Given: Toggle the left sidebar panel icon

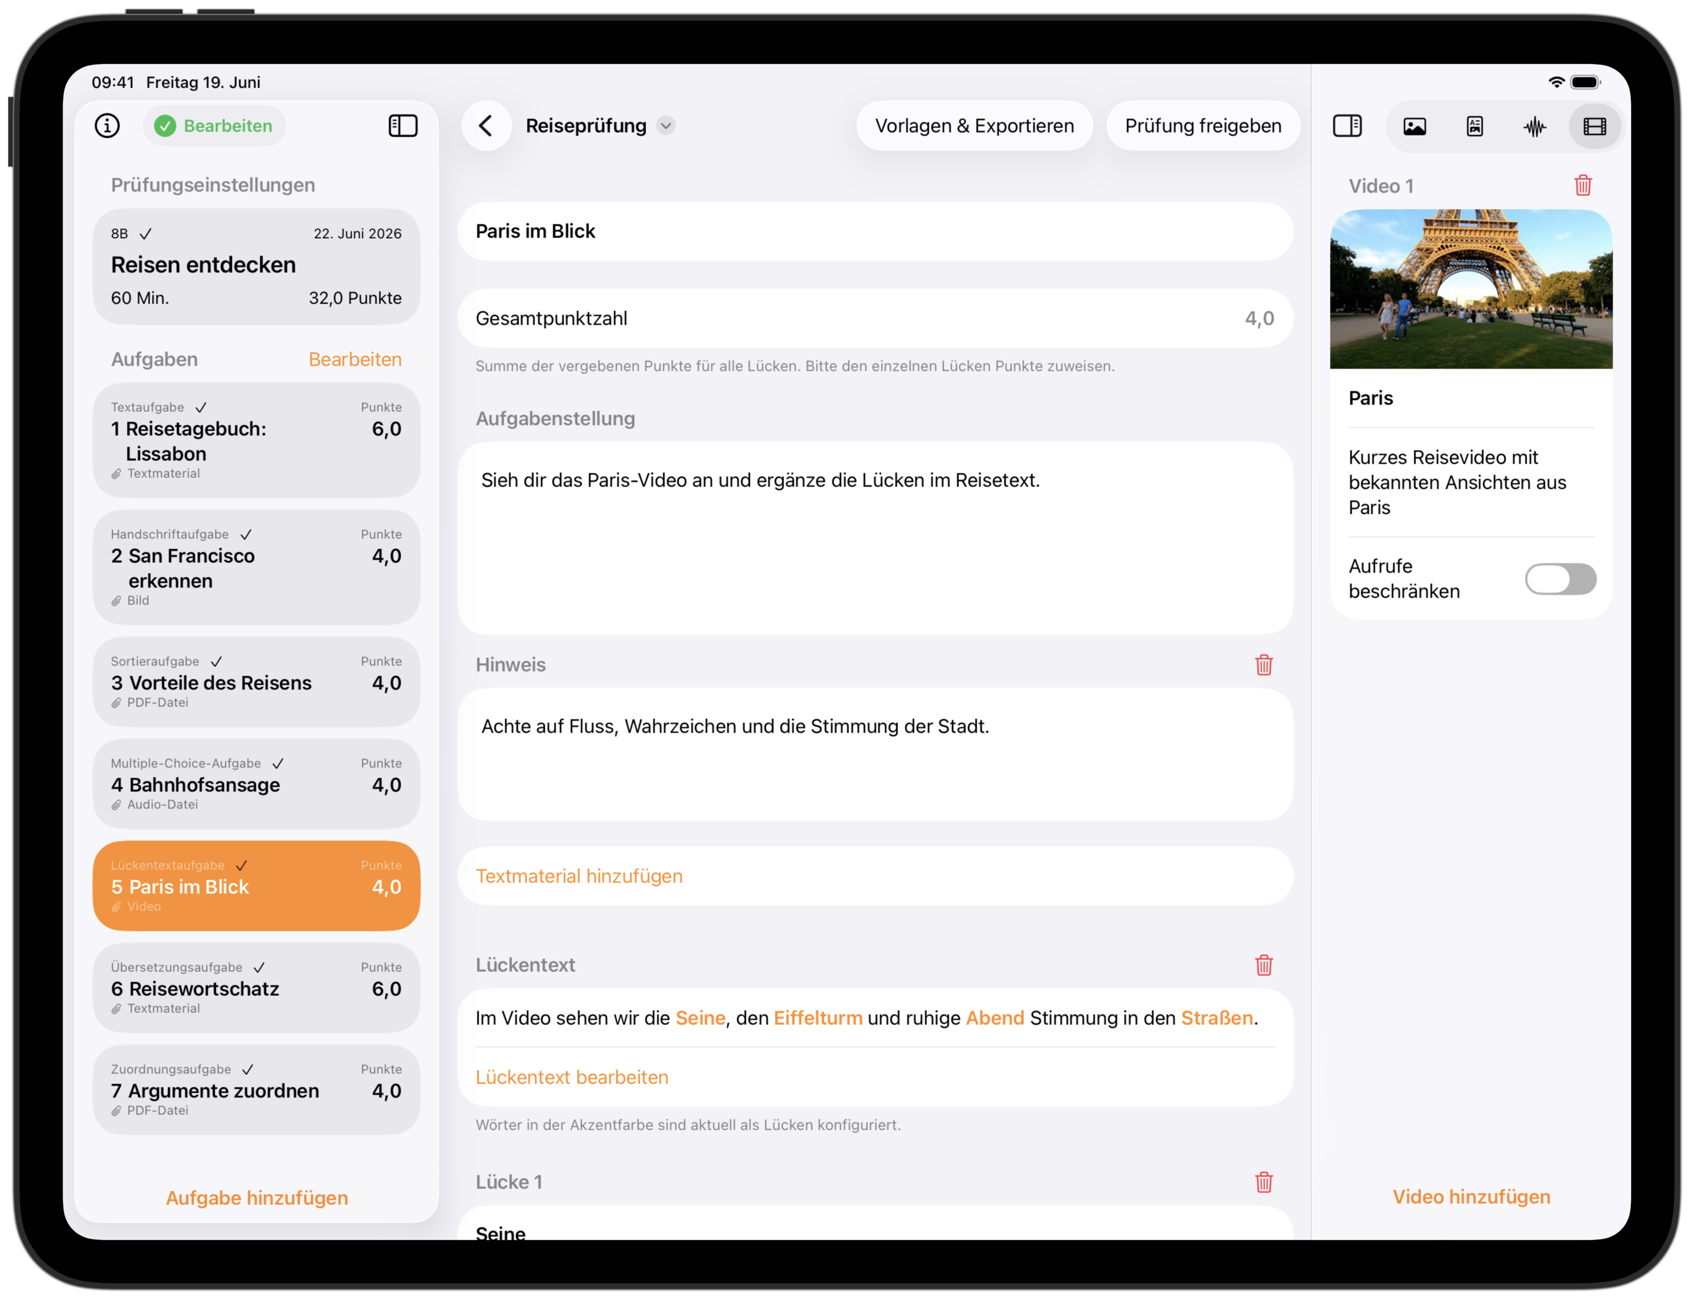Looking at the screenshot, I should (x=402, y=125).
